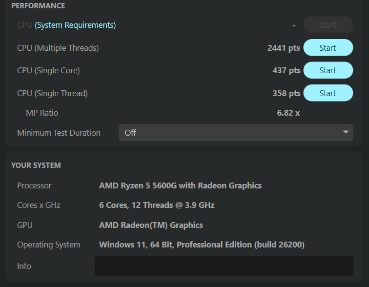Click the PERFORMANCE section heading
Viewport: 369px width, 287px height.
tap(38, 6)
